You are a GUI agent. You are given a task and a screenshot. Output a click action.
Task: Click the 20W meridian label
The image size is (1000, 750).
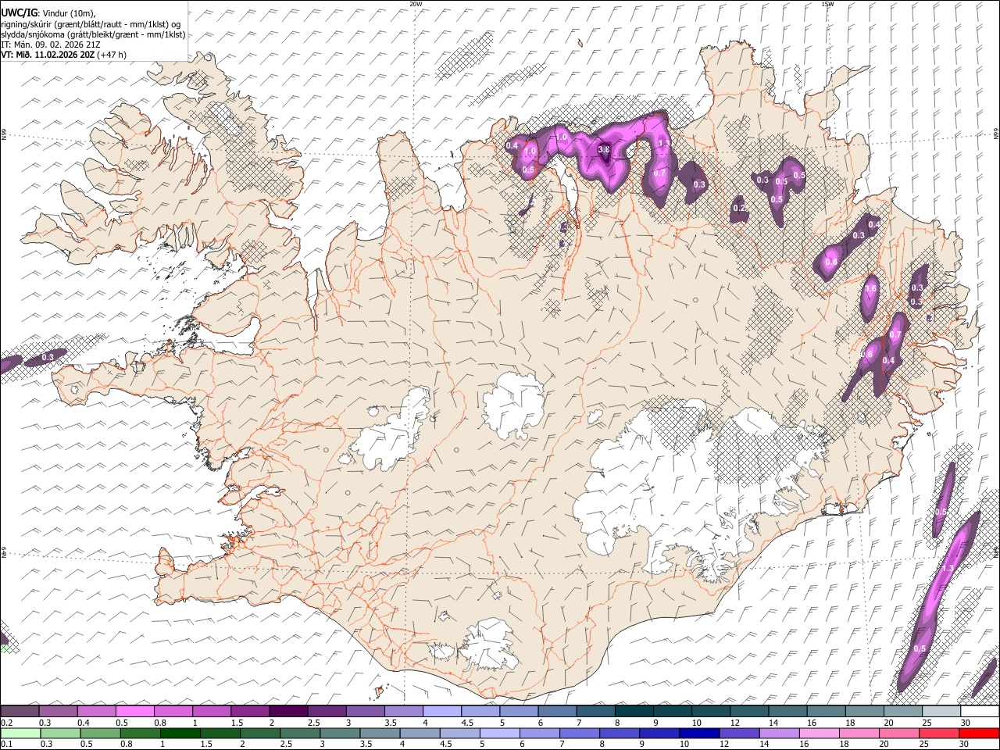pyautogui.click(x=416, y=4)
